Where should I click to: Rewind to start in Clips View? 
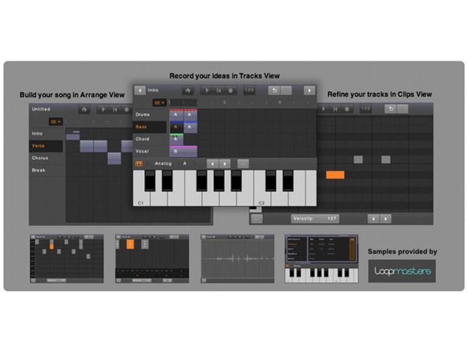pyautogui.click(x=335, y=109)
